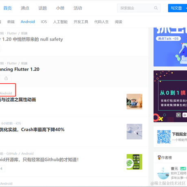This screenshot has height=187, width=187.
Task: Click the Android tag next to GitHub tag
Action: tap(27, 154)
